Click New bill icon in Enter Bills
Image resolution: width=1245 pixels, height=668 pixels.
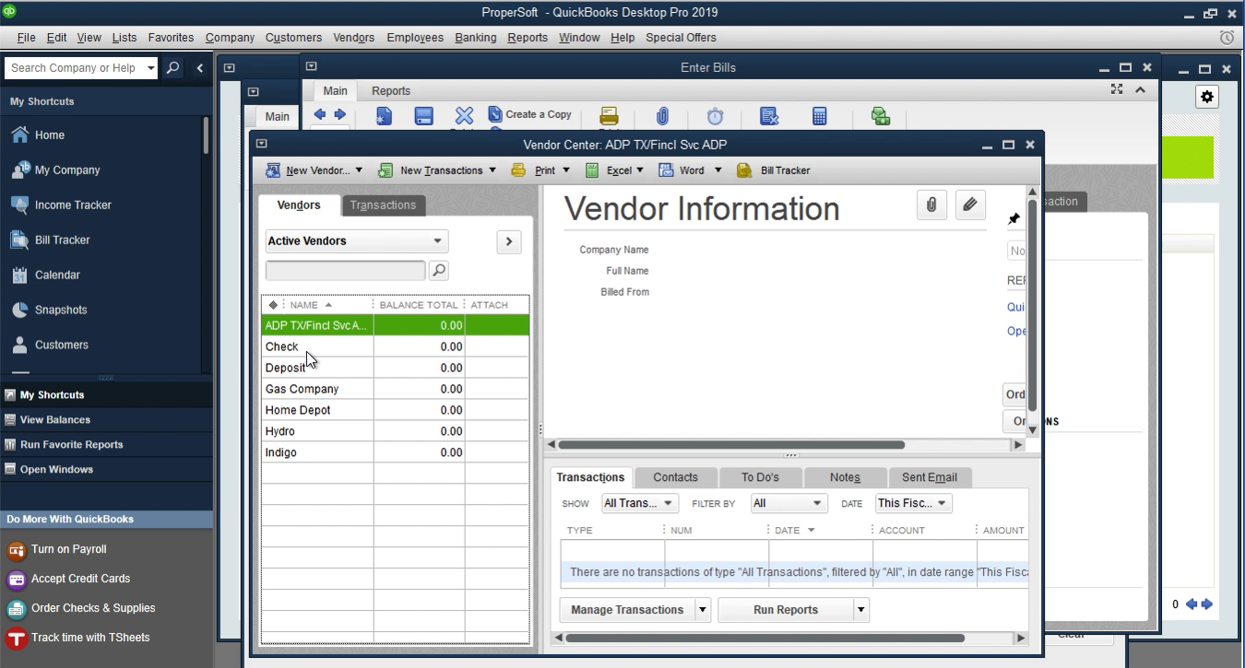tap(384, 116)
